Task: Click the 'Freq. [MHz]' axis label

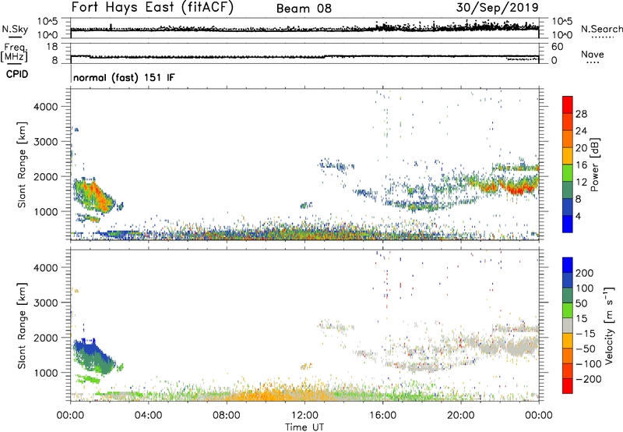Action: click(x=14, y=52)
